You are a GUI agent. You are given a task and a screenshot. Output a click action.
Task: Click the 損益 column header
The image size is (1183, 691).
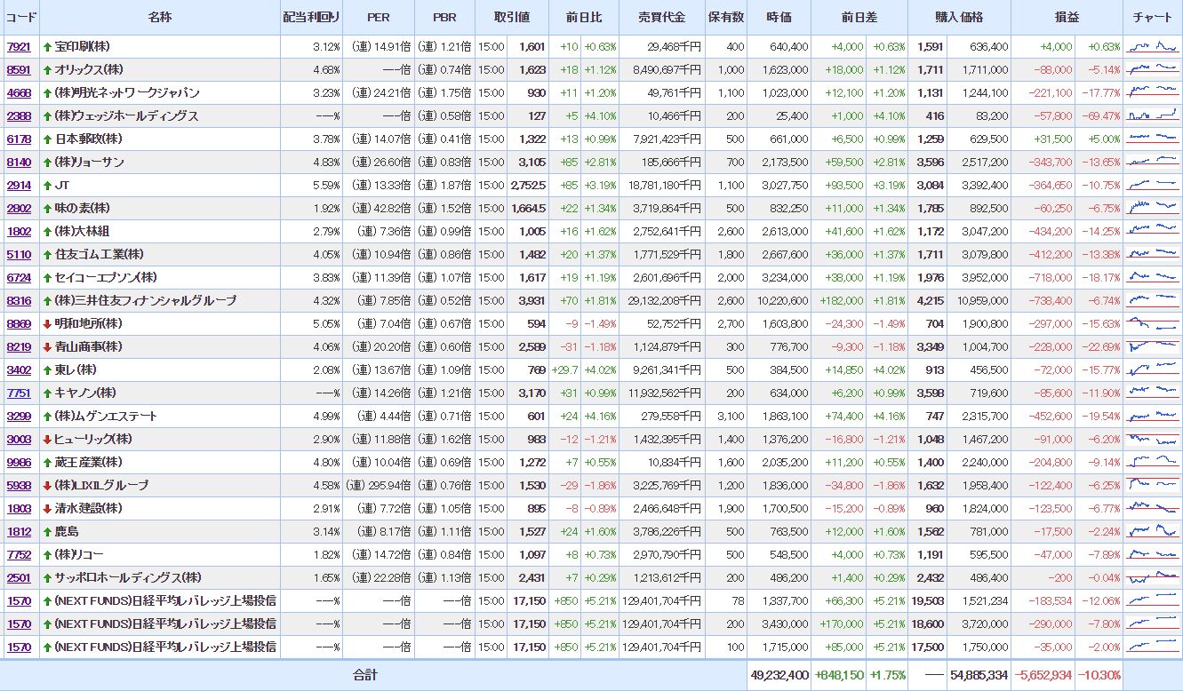[x=1067, y=18]
